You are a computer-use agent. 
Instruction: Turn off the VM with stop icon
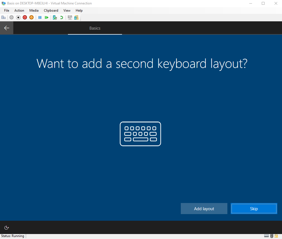[18, 17]
